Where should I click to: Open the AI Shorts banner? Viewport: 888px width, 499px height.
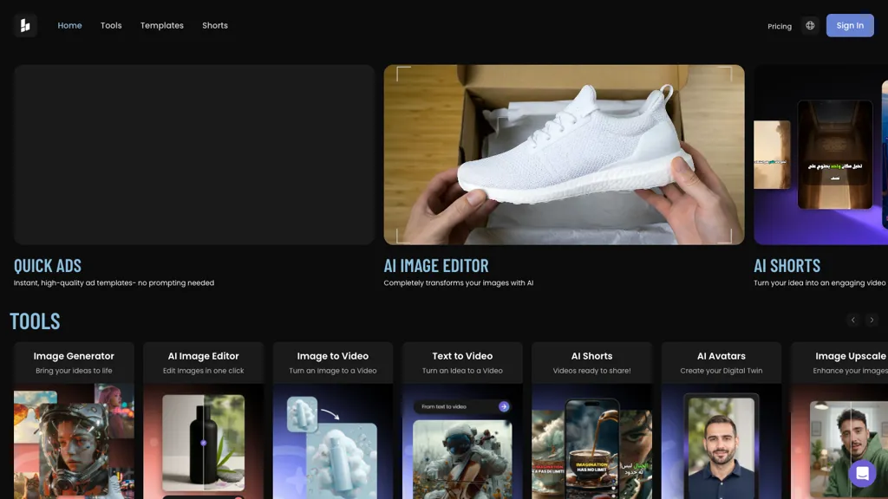coord(820,155)
